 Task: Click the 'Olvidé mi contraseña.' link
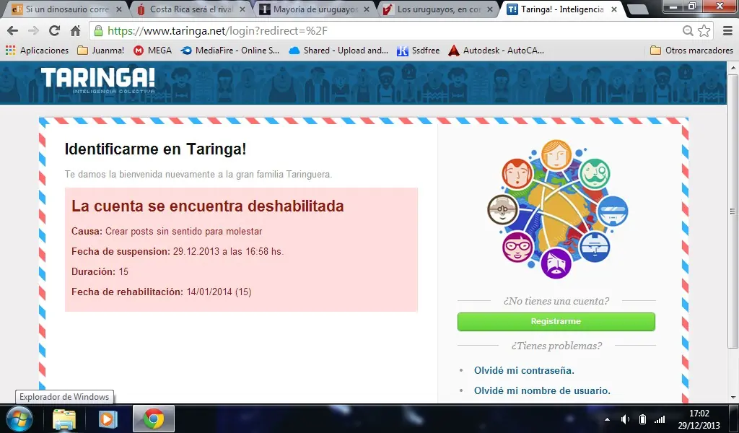524,370
